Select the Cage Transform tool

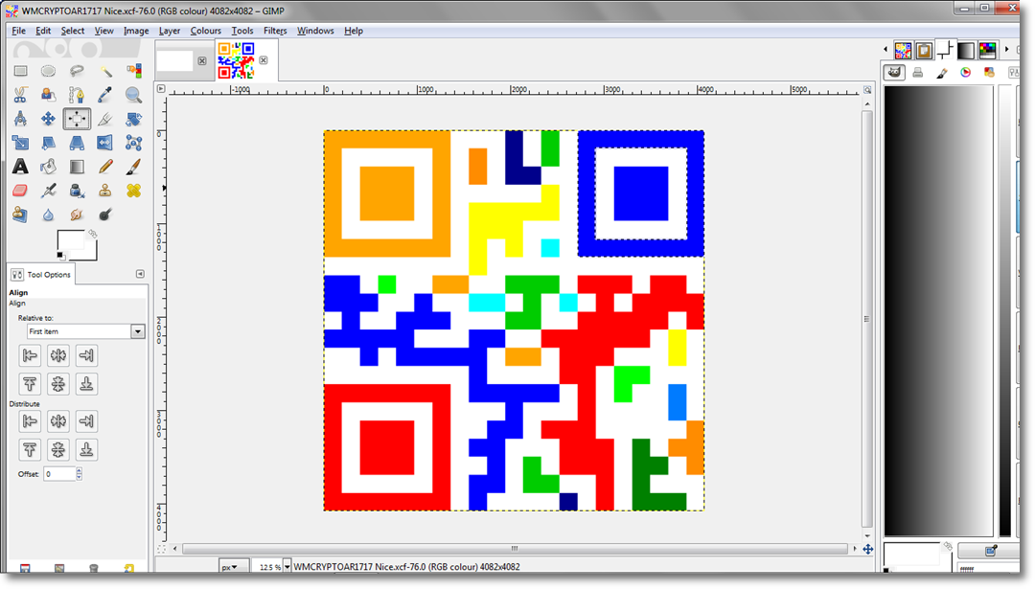click(x=133, y=143)
